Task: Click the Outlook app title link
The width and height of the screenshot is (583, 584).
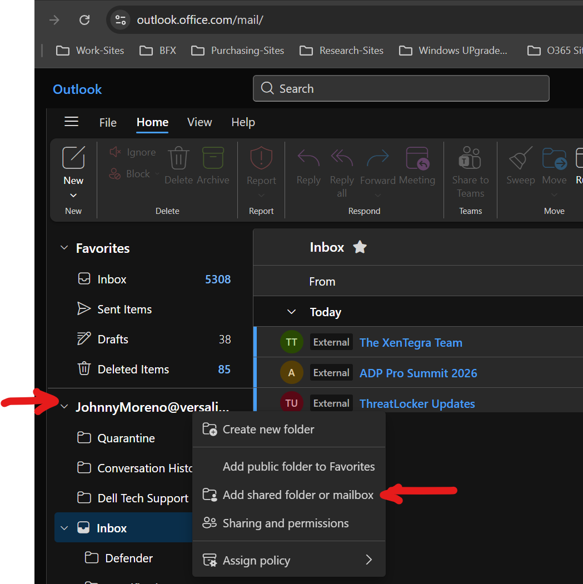Action: [77, 89]
